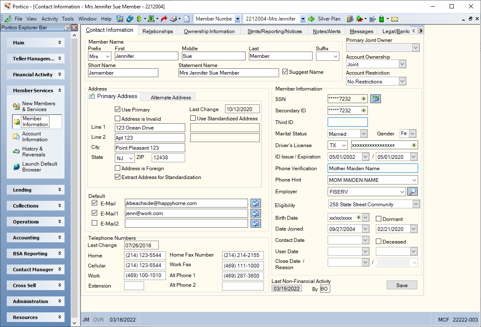
Task: Click the two people icon after Silver Plan
Action: click(350, 19)
